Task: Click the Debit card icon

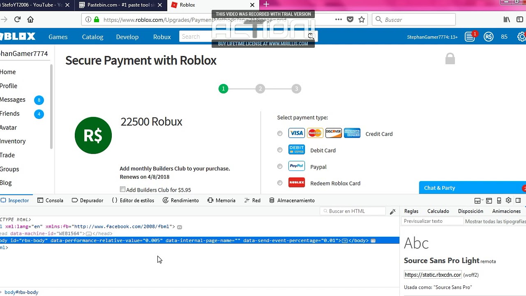Action: tap(296, 150)
